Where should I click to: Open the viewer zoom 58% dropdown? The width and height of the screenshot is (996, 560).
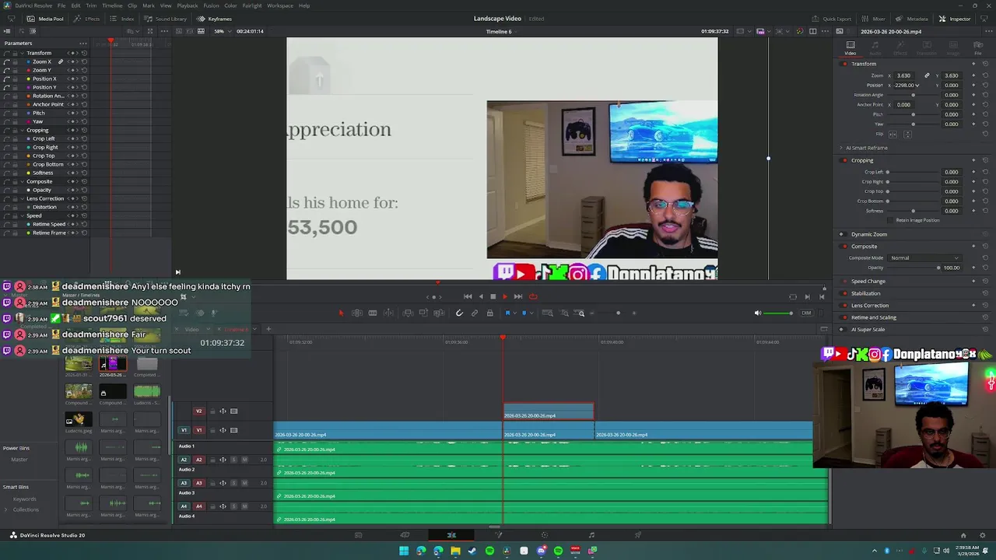(222, 31)
